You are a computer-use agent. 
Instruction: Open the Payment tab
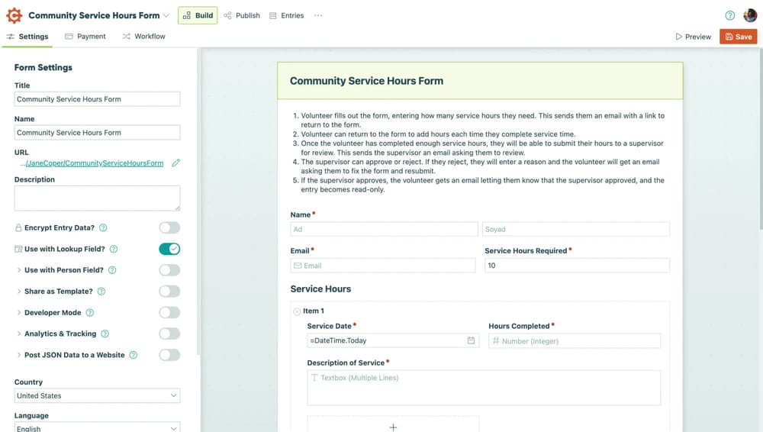[x=85, y=37]
